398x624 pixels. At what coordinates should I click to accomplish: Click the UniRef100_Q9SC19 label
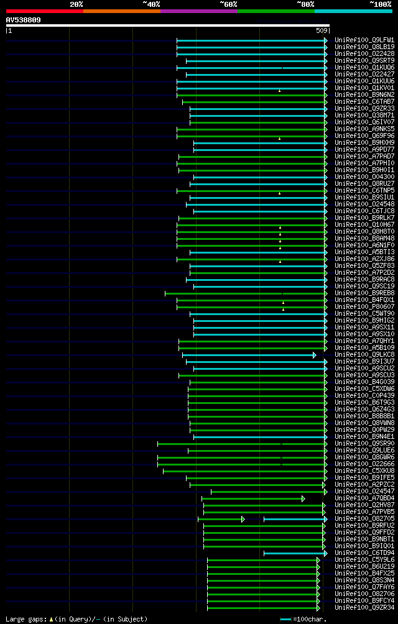(x=364, y=286)
